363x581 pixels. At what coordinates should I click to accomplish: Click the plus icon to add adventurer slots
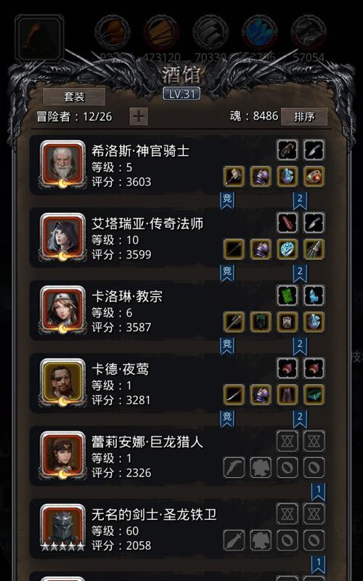139,117
